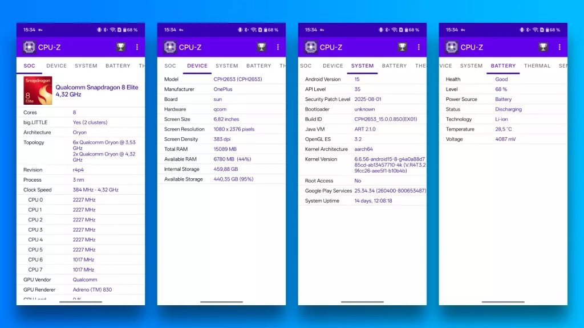Open the overflow menu in the second CPU-Z screen
This screenshot has height=328, width=584.
click(278, 47)
